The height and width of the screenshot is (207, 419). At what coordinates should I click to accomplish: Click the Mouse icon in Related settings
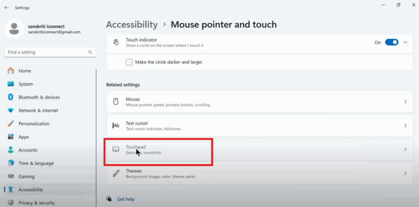(116, 102)
